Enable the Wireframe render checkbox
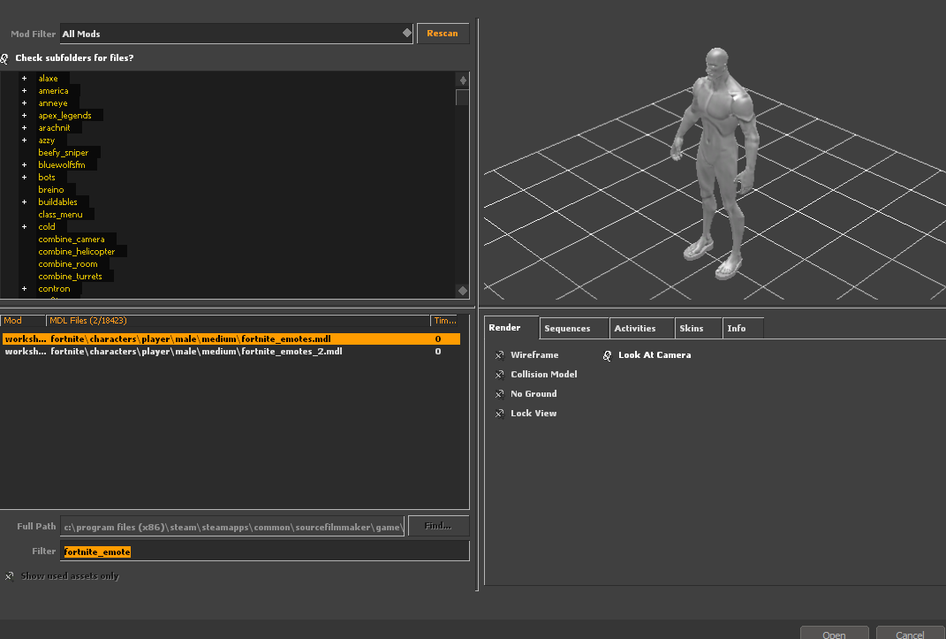The width and height of the screenshot is (946, 639). coord(501,355)
